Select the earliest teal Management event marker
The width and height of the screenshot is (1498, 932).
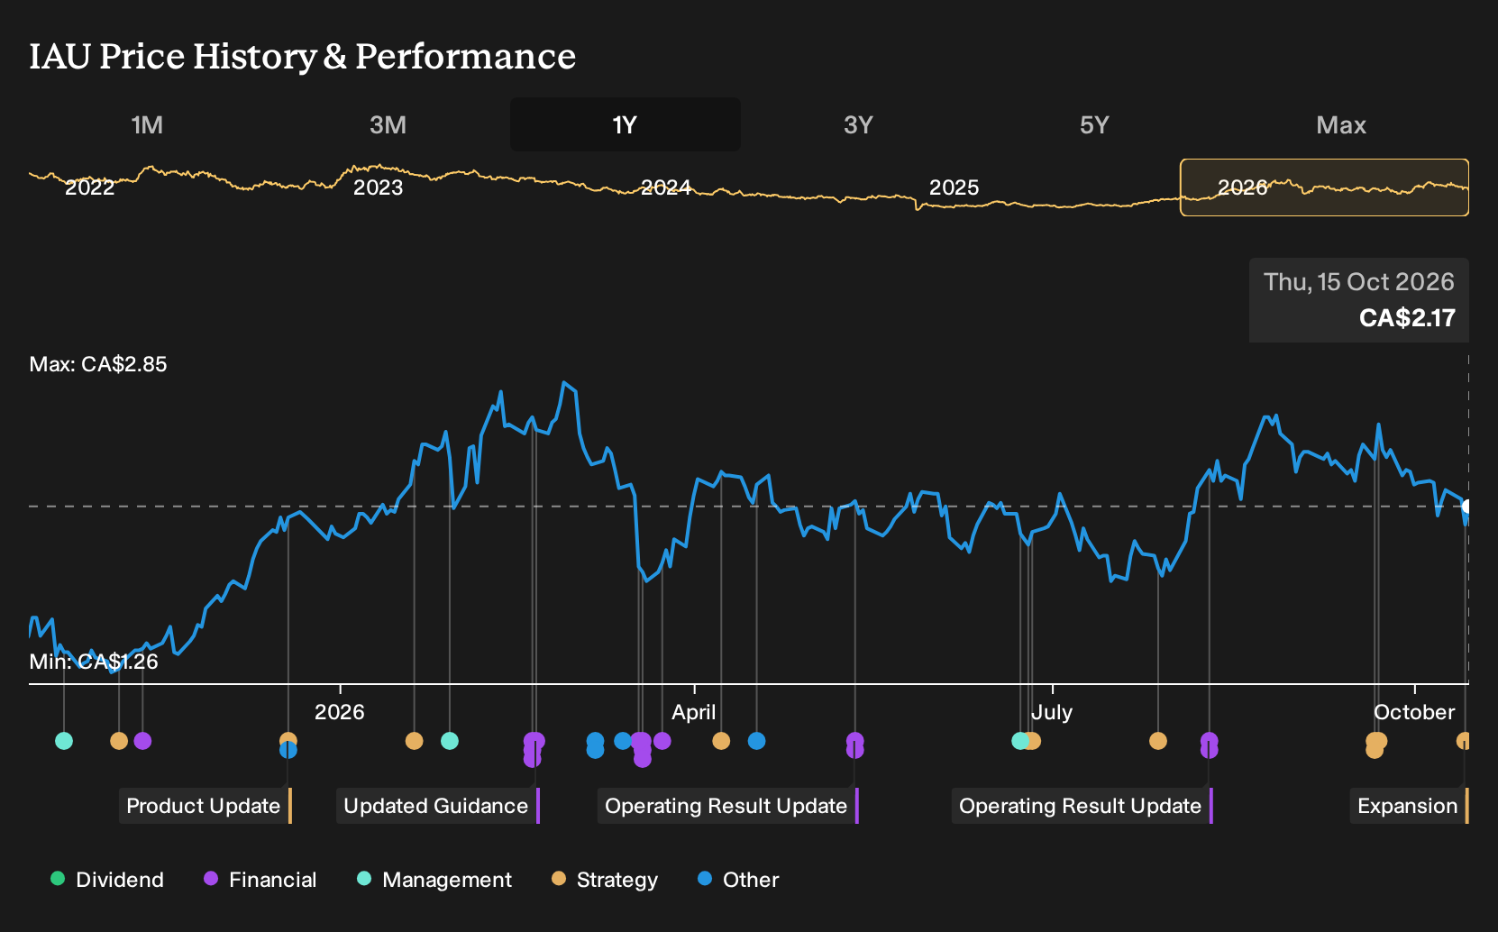pos(64,741)
